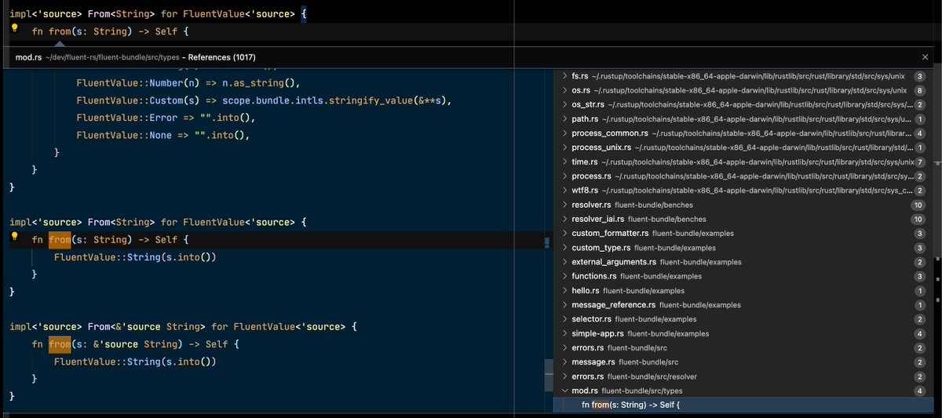Click 'FluentValue::None' line in peek editor
Image resolution: width=942 pixels, height=418 pixels.
tap(162, 135)
